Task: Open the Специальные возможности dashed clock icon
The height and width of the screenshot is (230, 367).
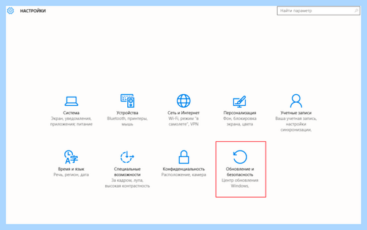Action: pos(127,157)
